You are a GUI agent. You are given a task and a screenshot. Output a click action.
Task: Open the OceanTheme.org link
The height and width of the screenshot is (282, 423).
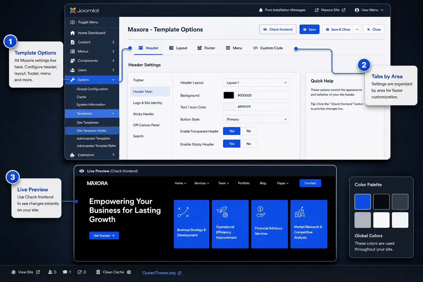coord(162,273)
